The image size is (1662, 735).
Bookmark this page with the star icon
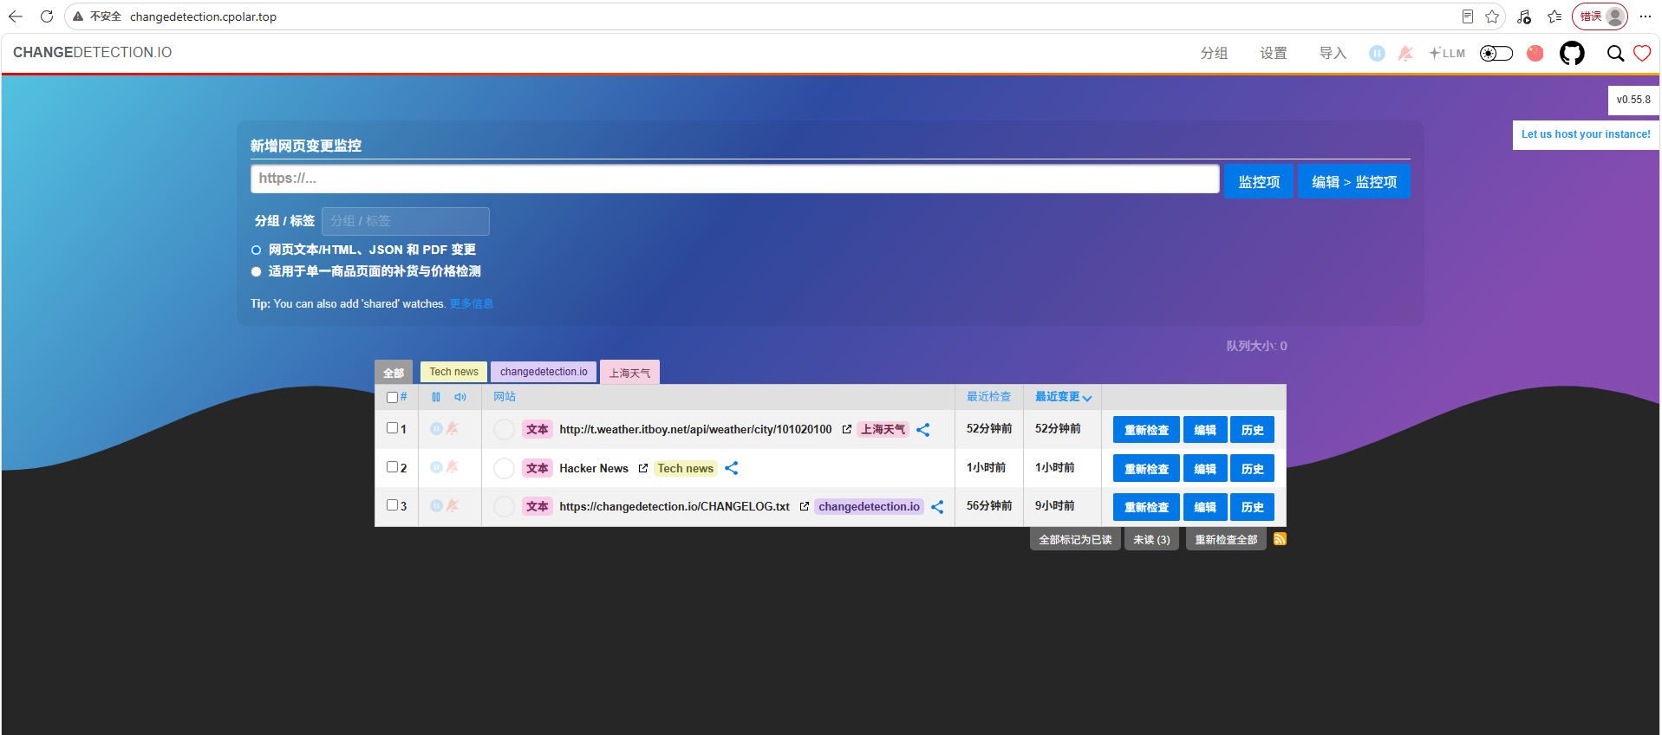1492,16
